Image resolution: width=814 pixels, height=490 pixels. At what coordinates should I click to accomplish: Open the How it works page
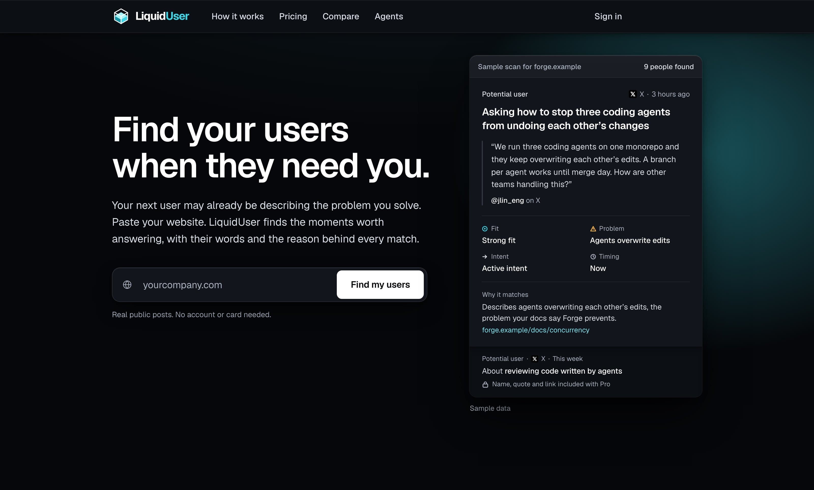238,16
